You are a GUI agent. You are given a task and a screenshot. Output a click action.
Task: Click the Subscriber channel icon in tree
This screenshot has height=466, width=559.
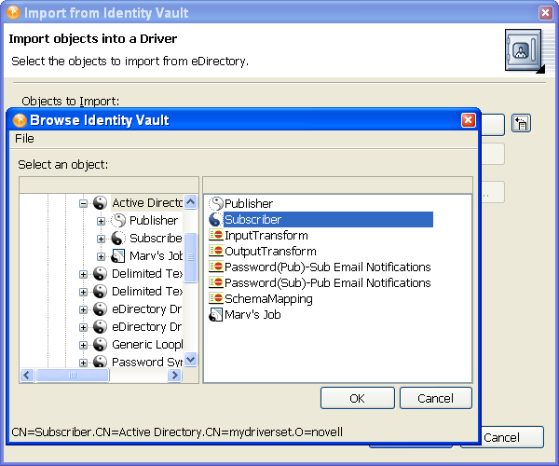118,239
